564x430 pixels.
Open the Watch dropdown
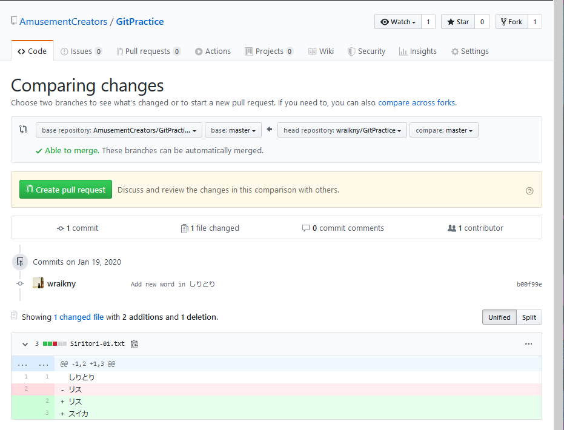tap(398, 22)
